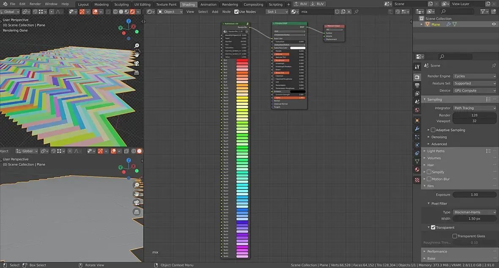
Task: Uncheck the Transparent film checkbox
Action: tap(433, 227)
